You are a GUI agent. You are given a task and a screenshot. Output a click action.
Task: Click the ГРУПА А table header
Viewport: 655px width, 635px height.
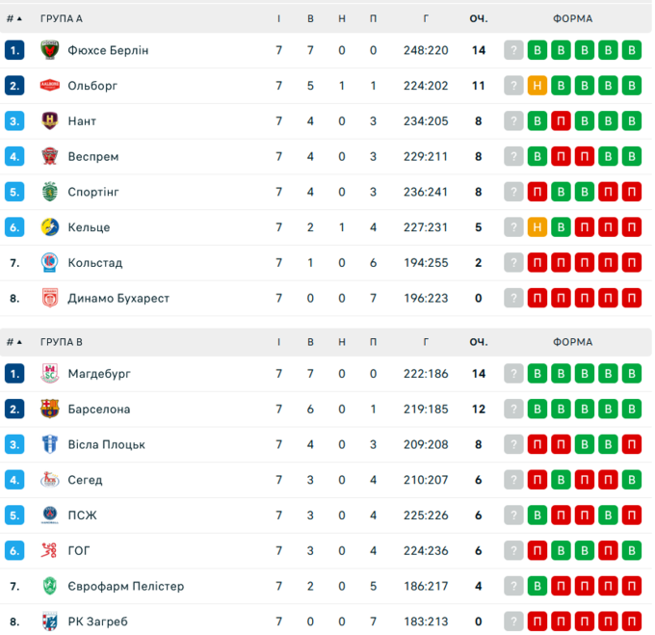(x=62, y=18)
